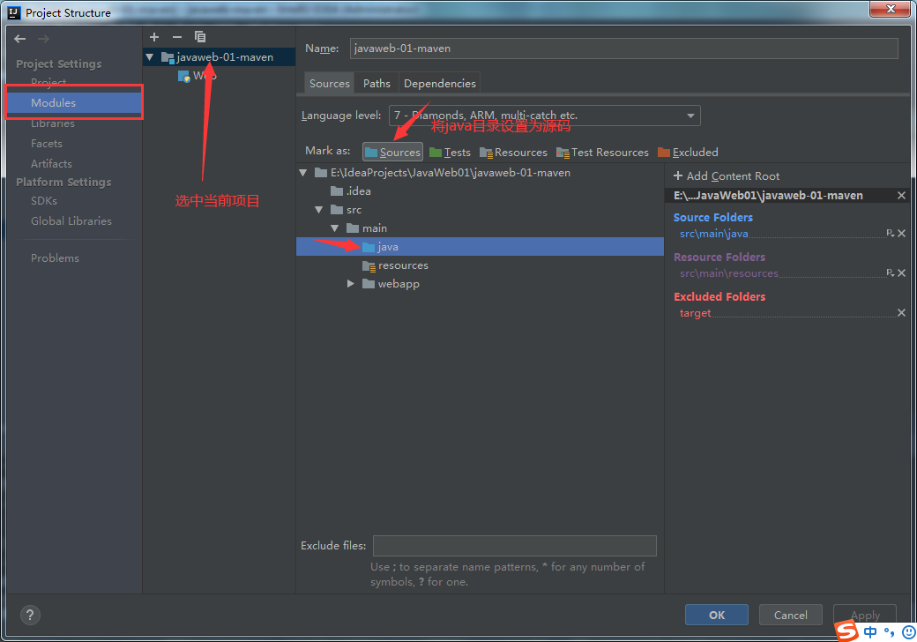Toggle Chinese input mode indicator
Image resolution: width=917 pixels, height=642 pixels.
(870, 632)
